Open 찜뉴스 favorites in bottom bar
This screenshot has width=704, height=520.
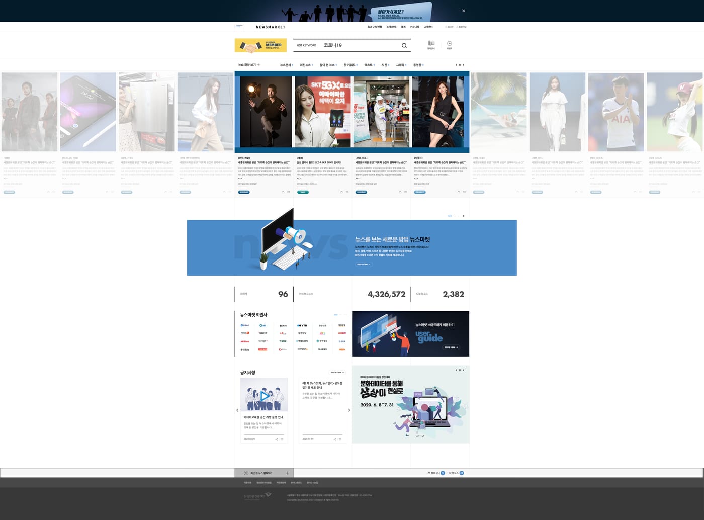tap(456, 473)
